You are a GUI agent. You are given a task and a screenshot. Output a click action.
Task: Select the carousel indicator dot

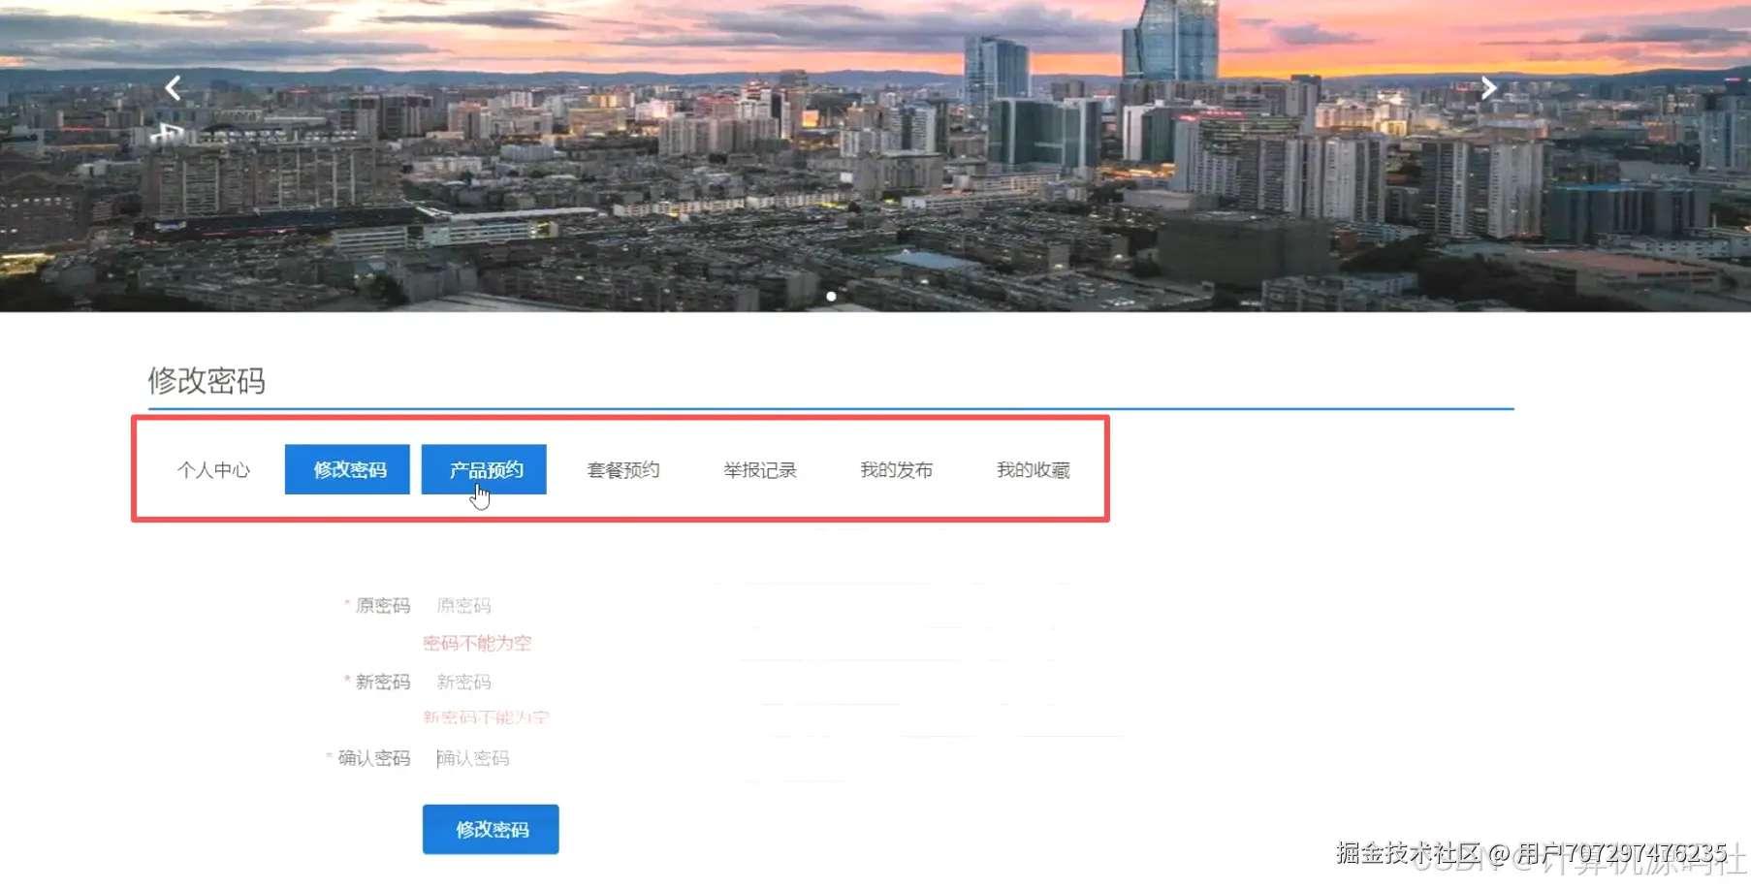pos(832,297)
